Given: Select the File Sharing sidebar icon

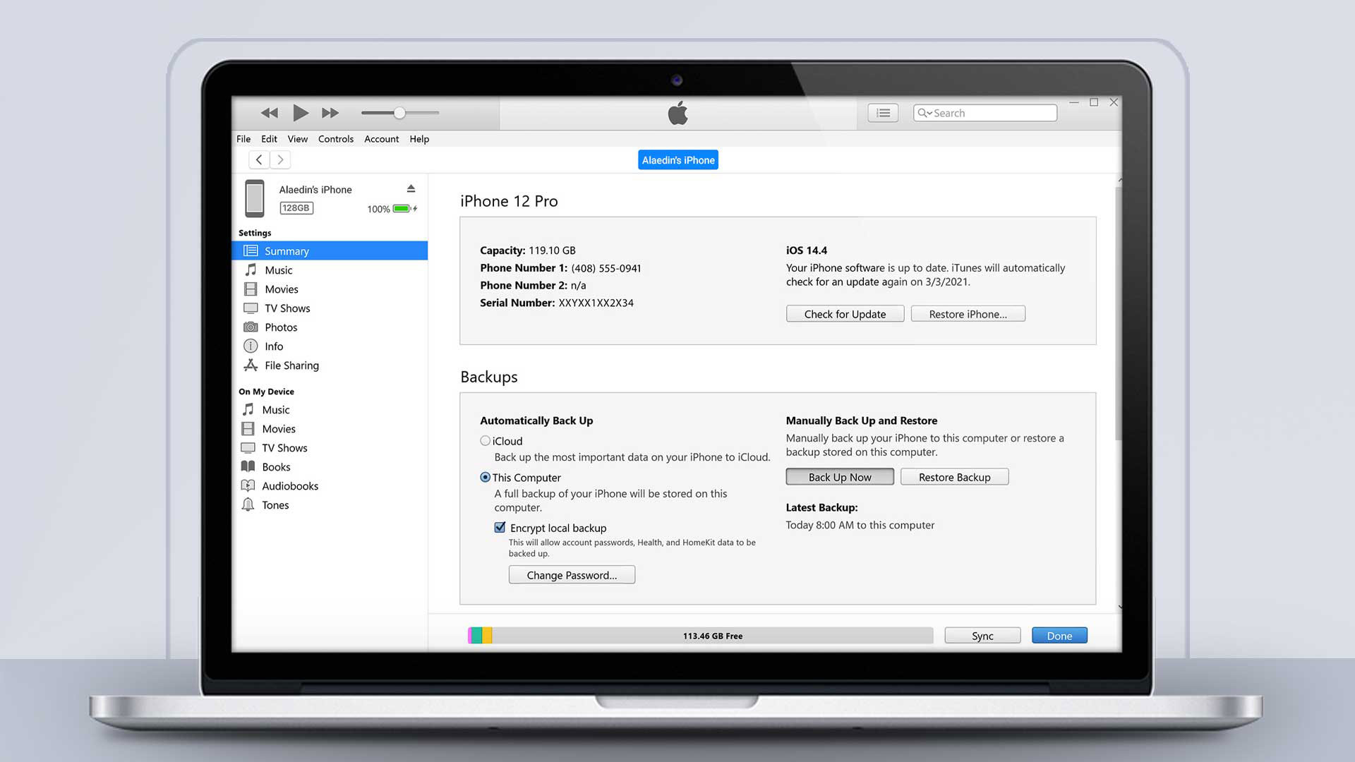Looking at the screenshot, I should coord(251,365).
